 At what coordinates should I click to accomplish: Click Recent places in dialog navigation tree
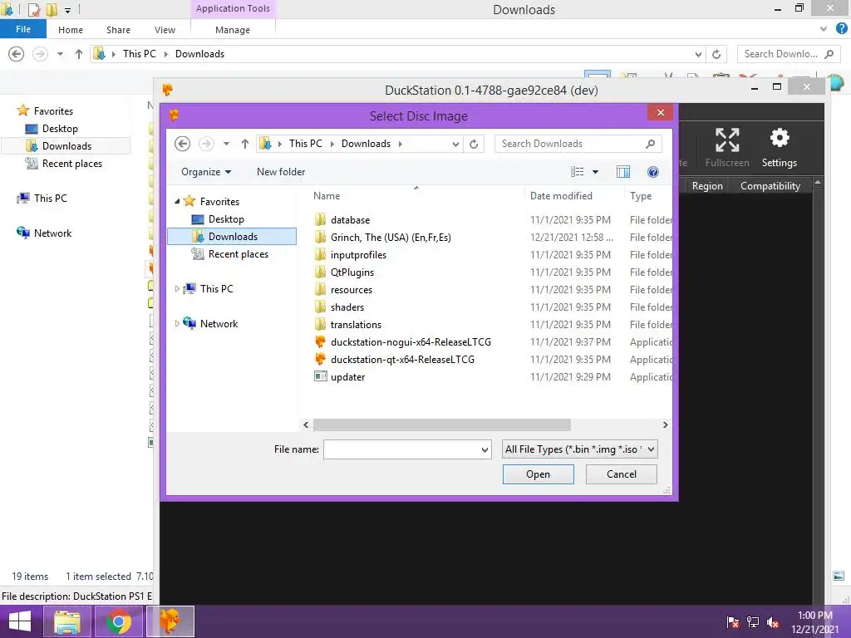coord(238,254)
